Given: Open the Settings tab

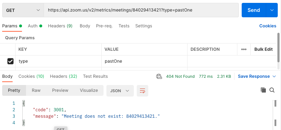Looking at the screenshot, I should 144,26.
